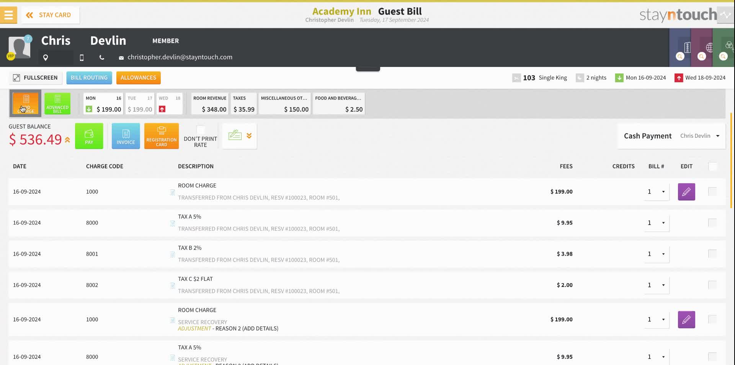This screenshot has width=735, height=365.
Task: Select the TUE 17 day tab
Action: [x=140, y=104]
